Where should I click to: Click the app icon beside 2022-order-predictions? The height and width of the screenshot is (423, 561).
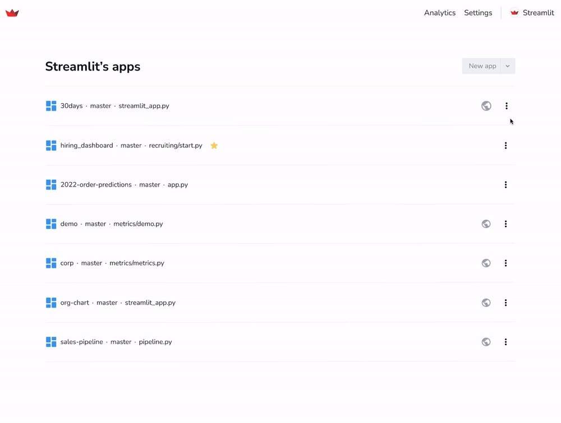pos(51,185)
